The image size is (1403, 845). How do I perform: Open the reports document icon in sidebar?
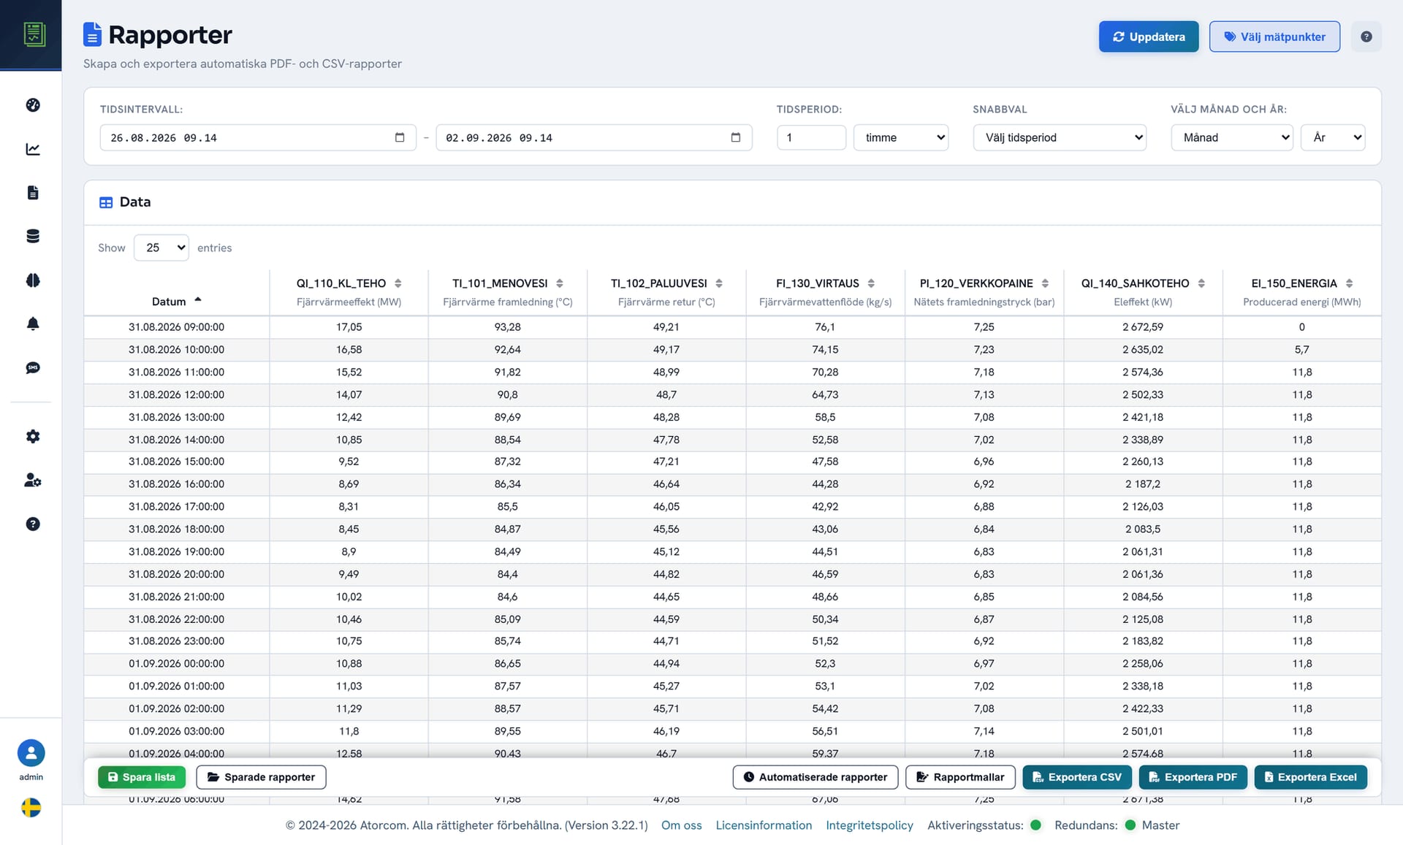33,193
